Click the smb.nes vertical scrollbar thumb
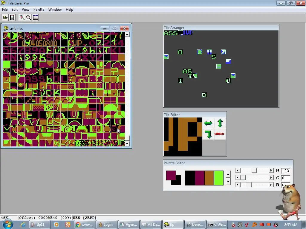This screenshot has width=306, height=229. click(127, 138)
